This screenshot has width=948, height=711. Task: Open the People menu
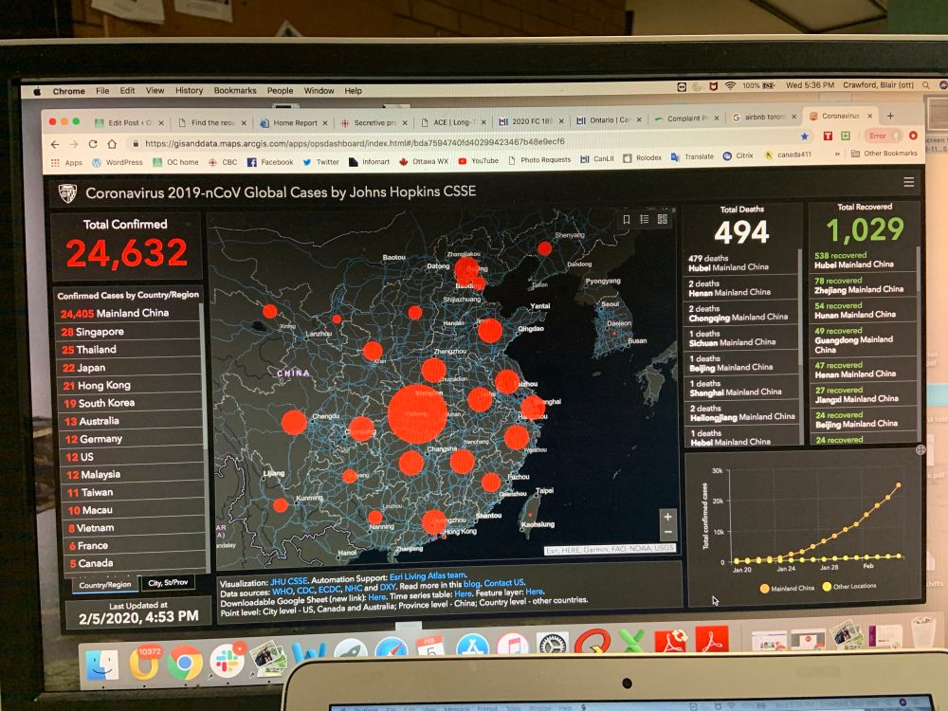[280, 91]
